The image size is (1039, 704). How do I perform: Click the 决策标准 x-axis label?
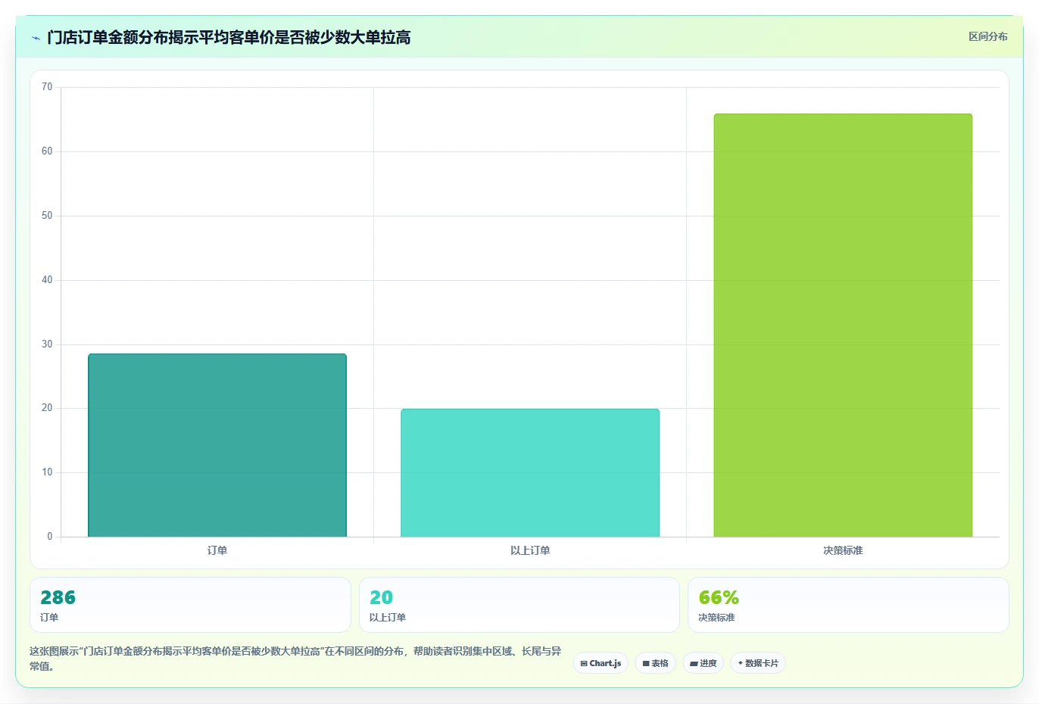pyautogui.click(x=843, y=550)
